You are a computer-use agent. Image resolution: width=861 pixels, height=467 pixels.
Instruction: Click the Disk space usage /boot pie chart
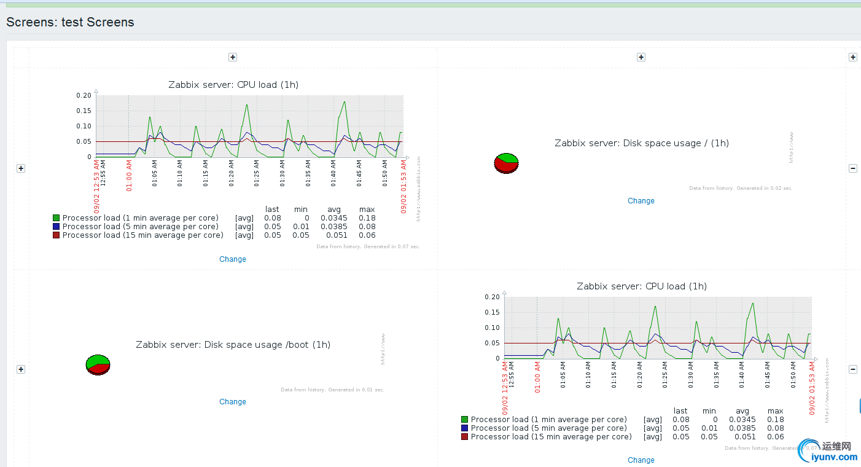pos(98,365)
